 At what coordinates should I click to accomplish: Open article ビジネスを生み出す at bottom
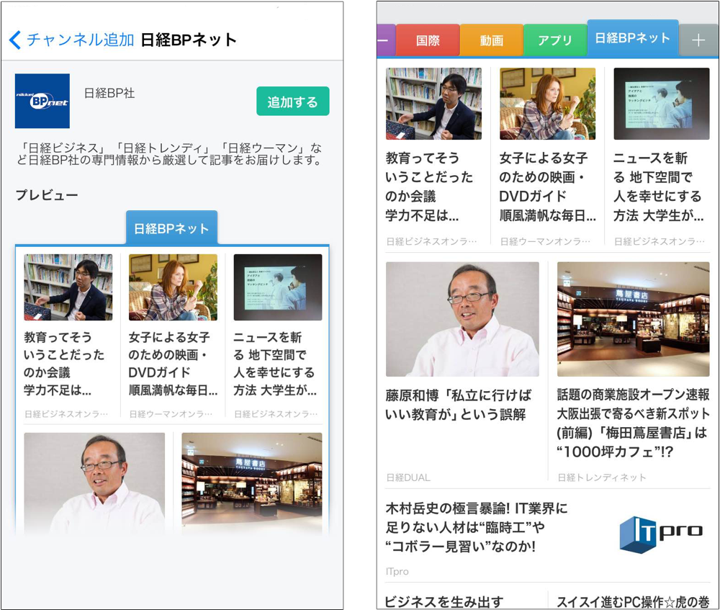click(x=444, y=601)
